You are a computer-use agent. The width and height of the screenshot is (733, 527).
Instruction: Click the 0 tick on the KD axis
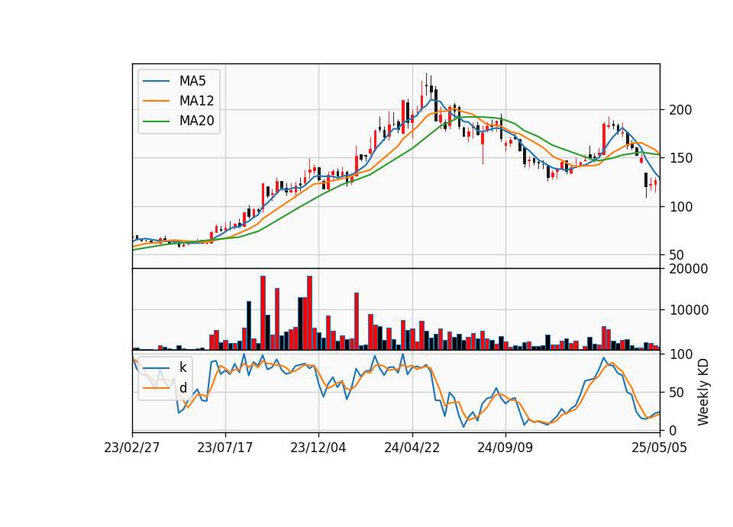pyautogui.click(x=673, y=431)
